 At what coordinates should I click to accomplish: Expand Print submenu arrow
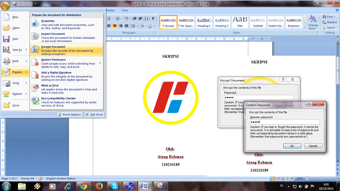[x=27, y=61]
